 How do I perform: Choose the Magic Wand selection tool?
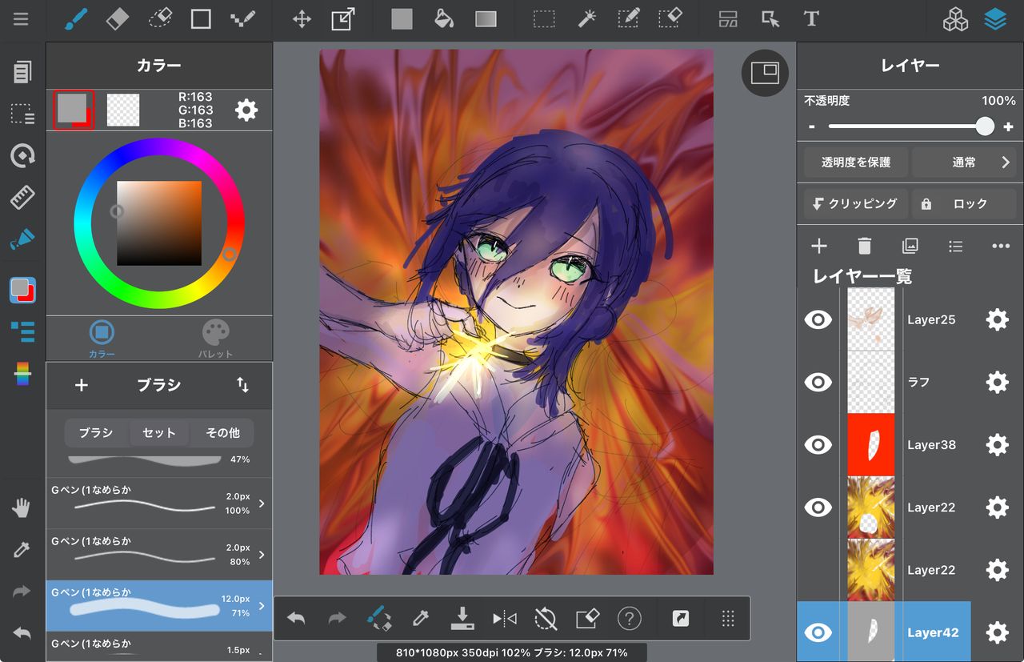click(x=586, y=19)
